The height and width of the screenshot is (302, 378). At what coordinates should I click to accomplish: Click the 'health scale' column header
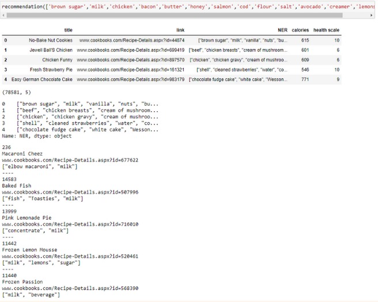point(326,30)
